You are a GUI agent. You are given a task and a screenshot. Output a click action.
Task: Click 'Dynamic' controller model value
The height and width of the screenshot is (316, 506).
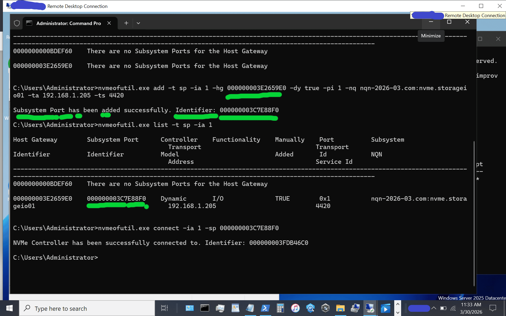point(173,199)
